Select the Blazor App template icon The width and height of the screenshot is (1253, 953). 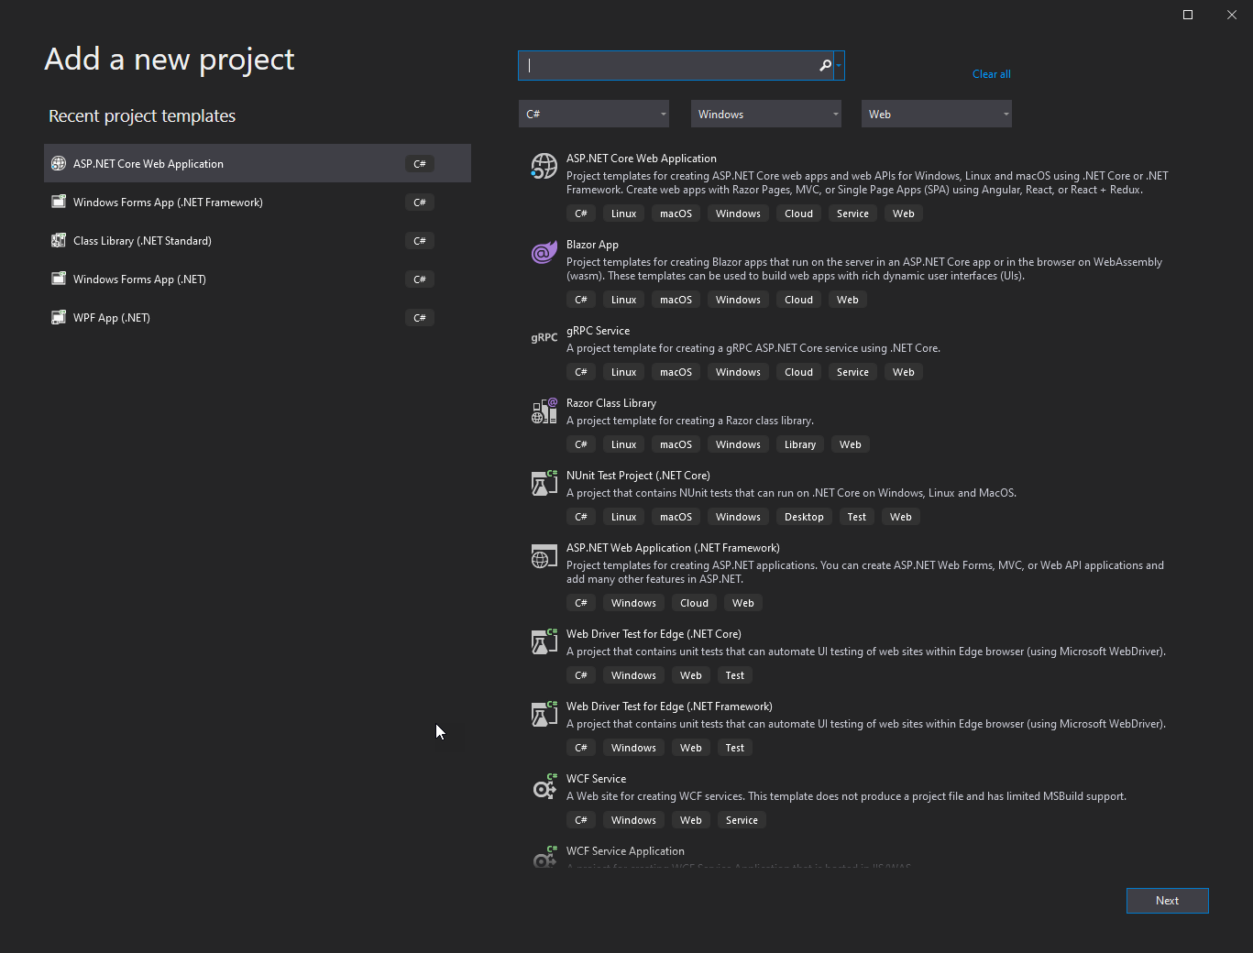[x=544, y=252]
